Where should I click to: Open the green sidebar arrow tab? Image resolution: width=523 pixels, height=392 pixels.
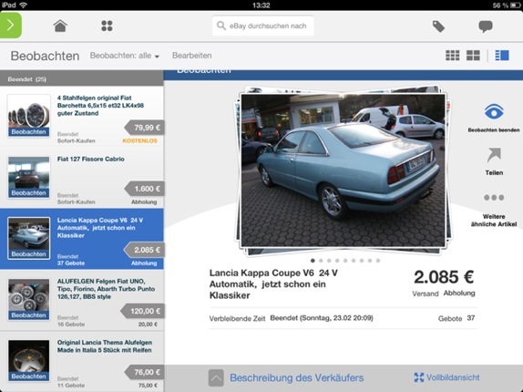coord(11,26)
